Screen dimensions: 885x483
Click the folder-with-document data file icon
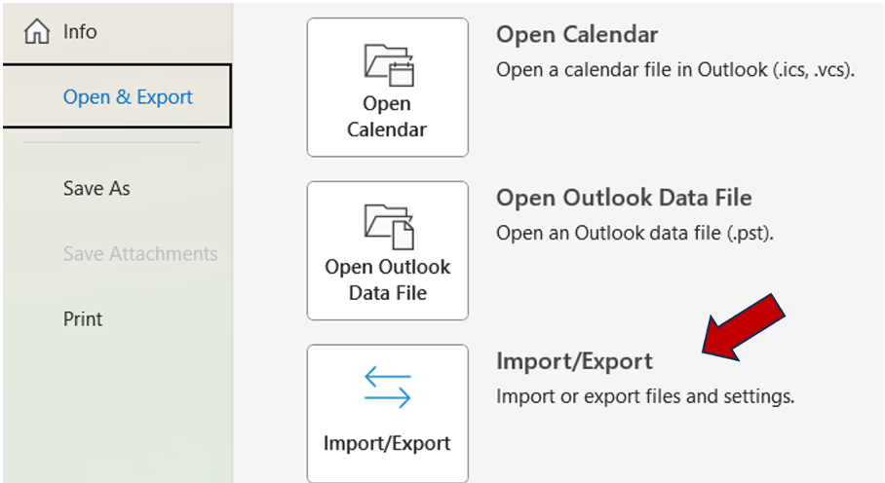click(x=388, y=227)
